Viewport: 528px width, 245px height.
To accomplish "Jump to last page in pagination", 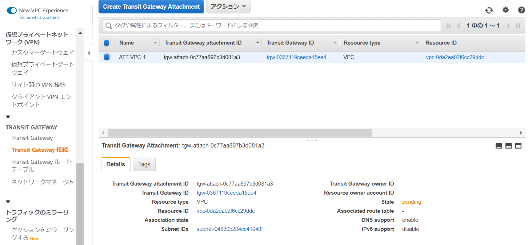I will (518, 26).
